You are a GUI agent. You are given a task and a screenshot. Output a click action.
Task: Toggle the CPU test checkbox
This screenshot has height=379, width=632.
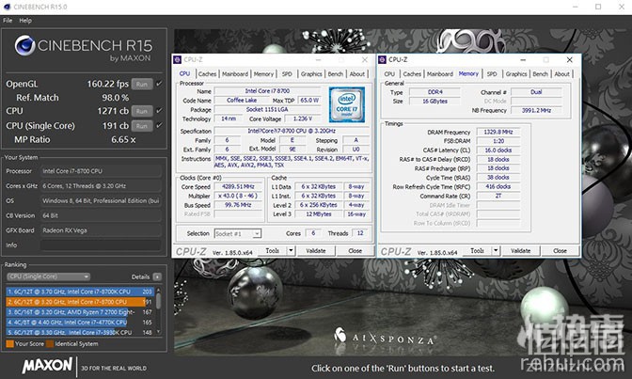coord(159,110)
